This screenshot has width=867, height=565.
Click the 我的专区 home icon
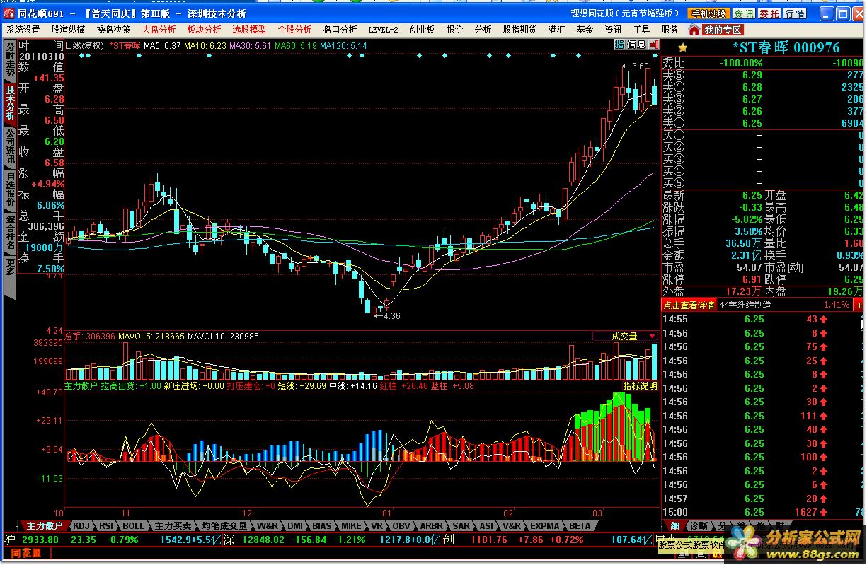694,30
